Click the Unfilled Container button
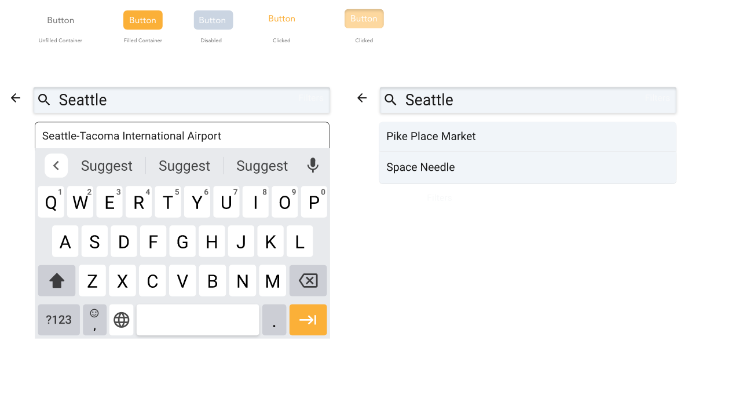732x403 pixels. [61, 20]
